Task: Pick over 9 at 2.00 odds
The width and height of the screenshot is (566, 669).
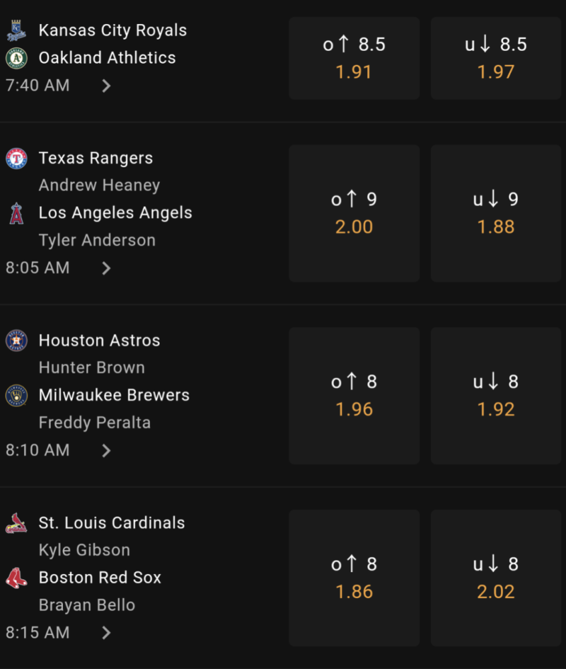Action: (x=354, y=213)
